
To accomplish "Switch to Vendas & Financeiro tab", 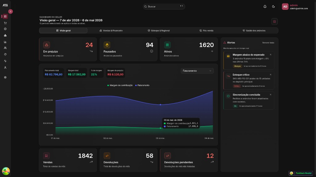I will tap(111, 30).
